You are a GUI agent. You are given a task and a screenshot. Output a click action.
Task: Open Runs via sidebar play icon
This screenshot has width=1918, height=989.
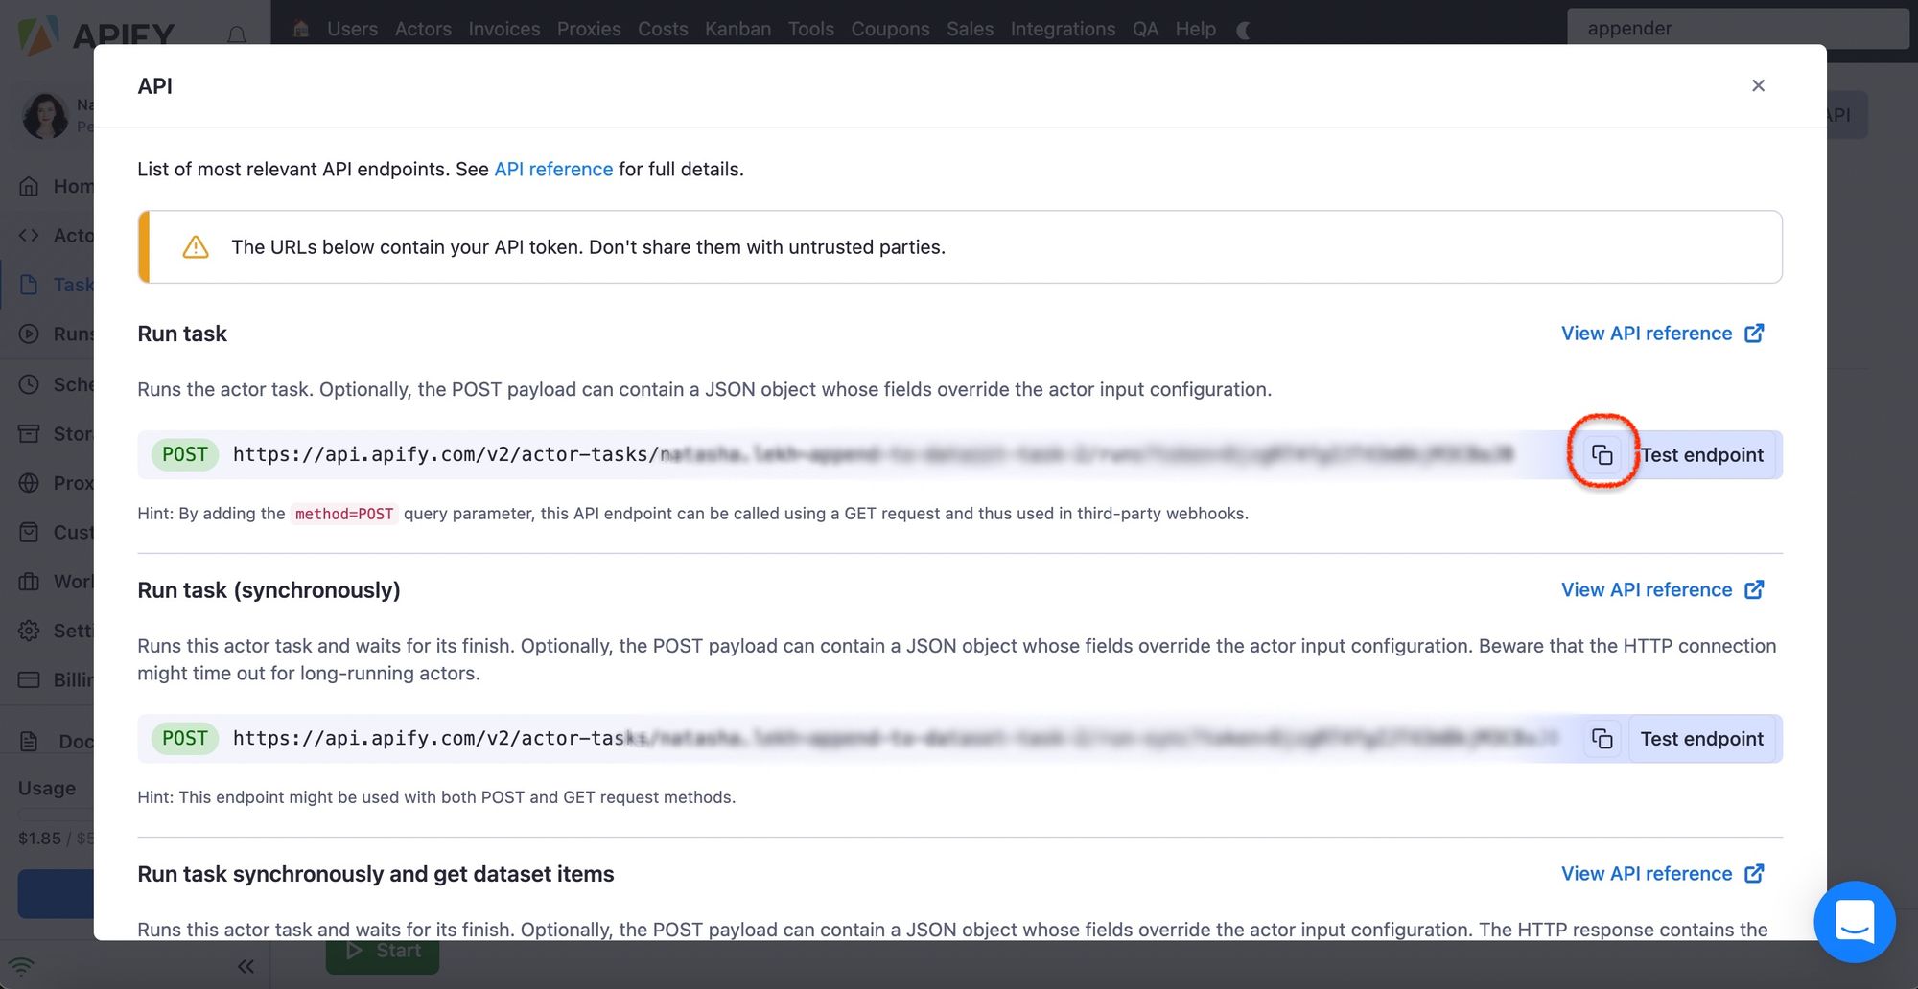[x=30, y=333]
